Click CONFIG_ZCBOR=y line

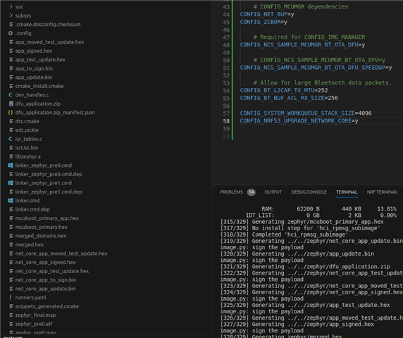pyautogui.click(x=263, y=22)
